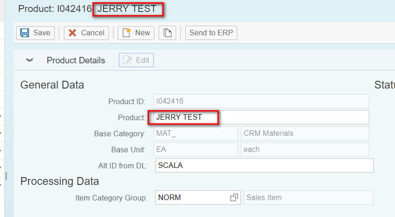Click the copy product icon button
The height and width of the screenshot is (217, 395).
[167, 33]
